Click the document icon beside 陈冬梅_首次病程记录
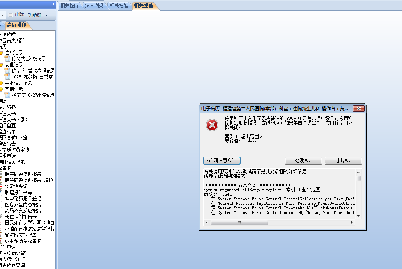The width and height of the screenshot is (402, 269). click(x=8, y=71)
